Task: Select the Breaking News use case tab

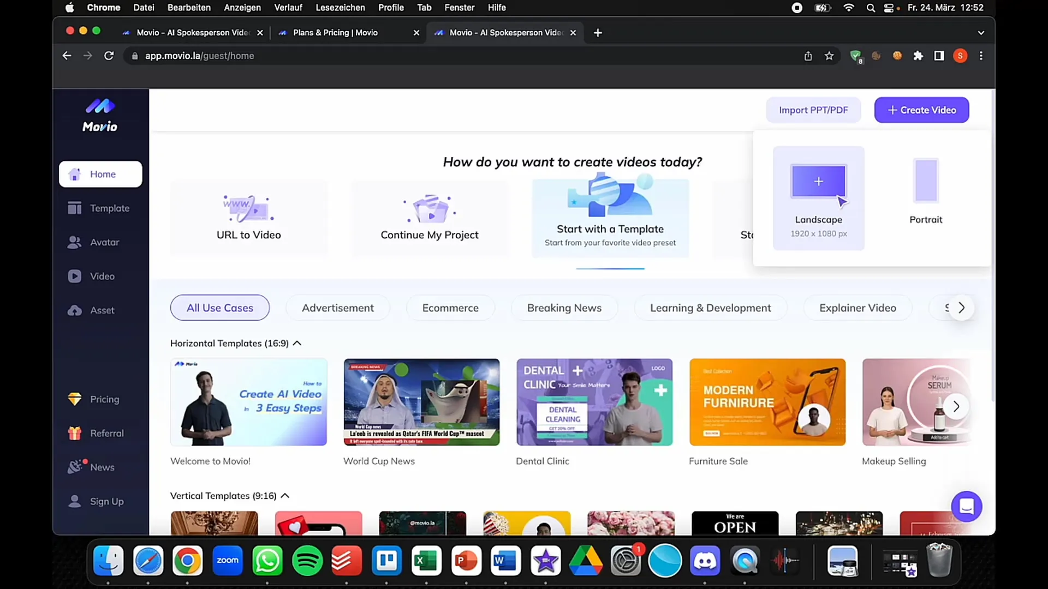Action: [564, 308]
